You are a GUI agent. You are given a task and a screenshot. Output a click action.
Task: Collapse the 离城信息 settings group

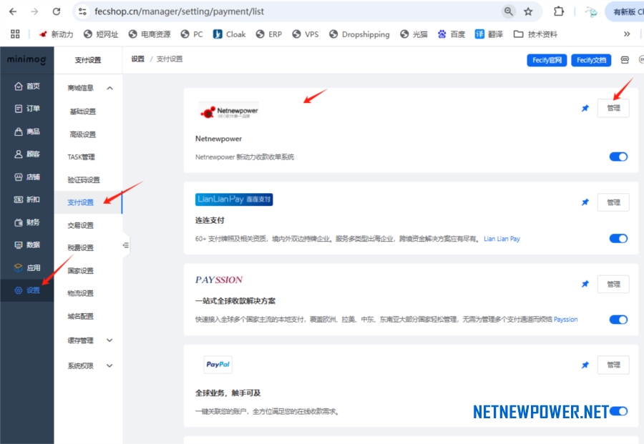coord(109,87)
